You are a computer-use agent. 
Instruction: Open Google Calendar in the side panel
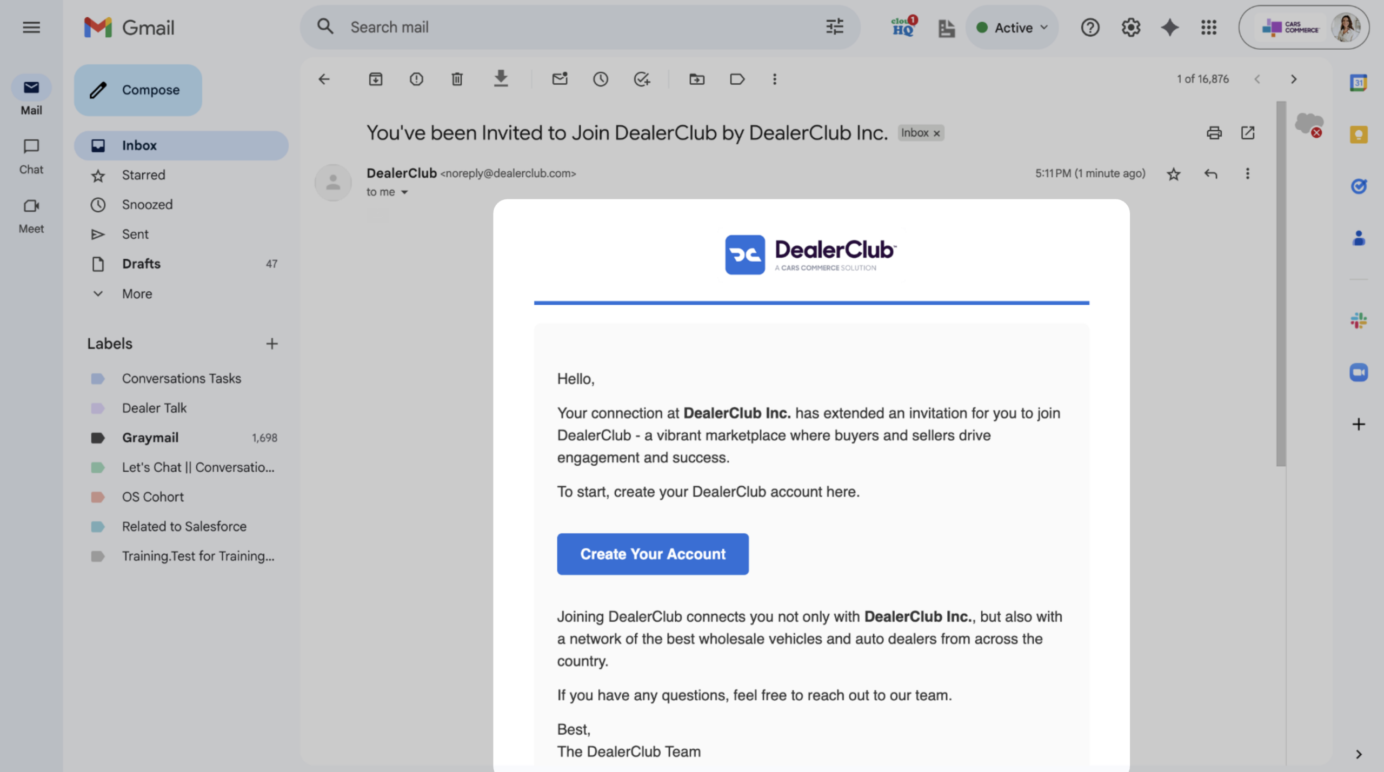point(1358,83)
